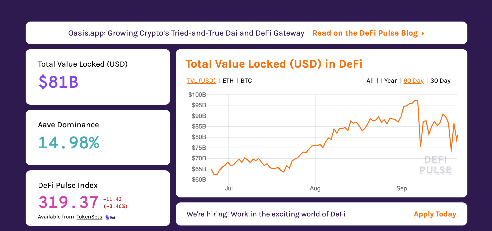This screenshot has height=231, width=492.
Task: Select the 90 Day time range
Action: tap(413, 81)
